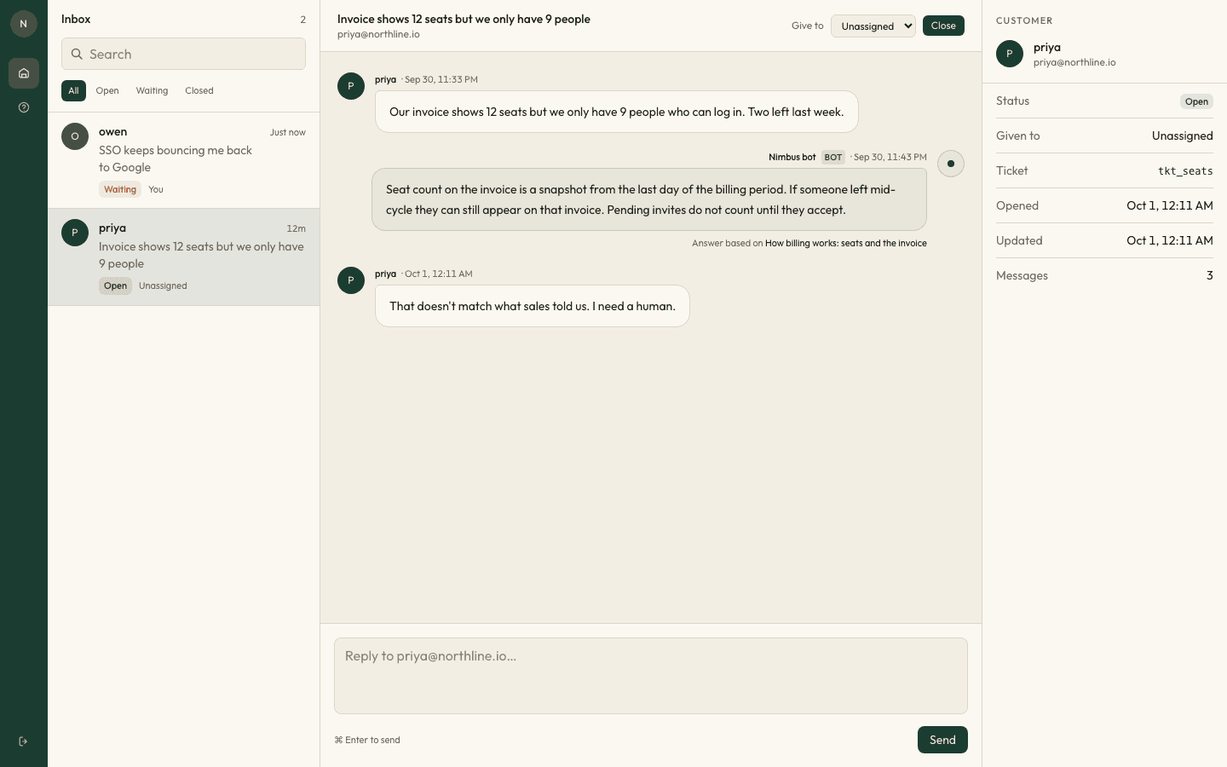Click the BOT badge next to Nimbus bot
The height and width of the screenshot is (767, 1227).
pos(833,157)
